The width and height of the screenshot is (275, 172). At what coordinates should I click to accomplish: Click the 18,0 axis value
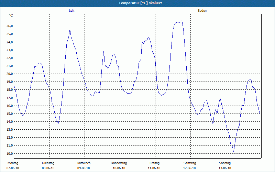[x=10, y=90]
